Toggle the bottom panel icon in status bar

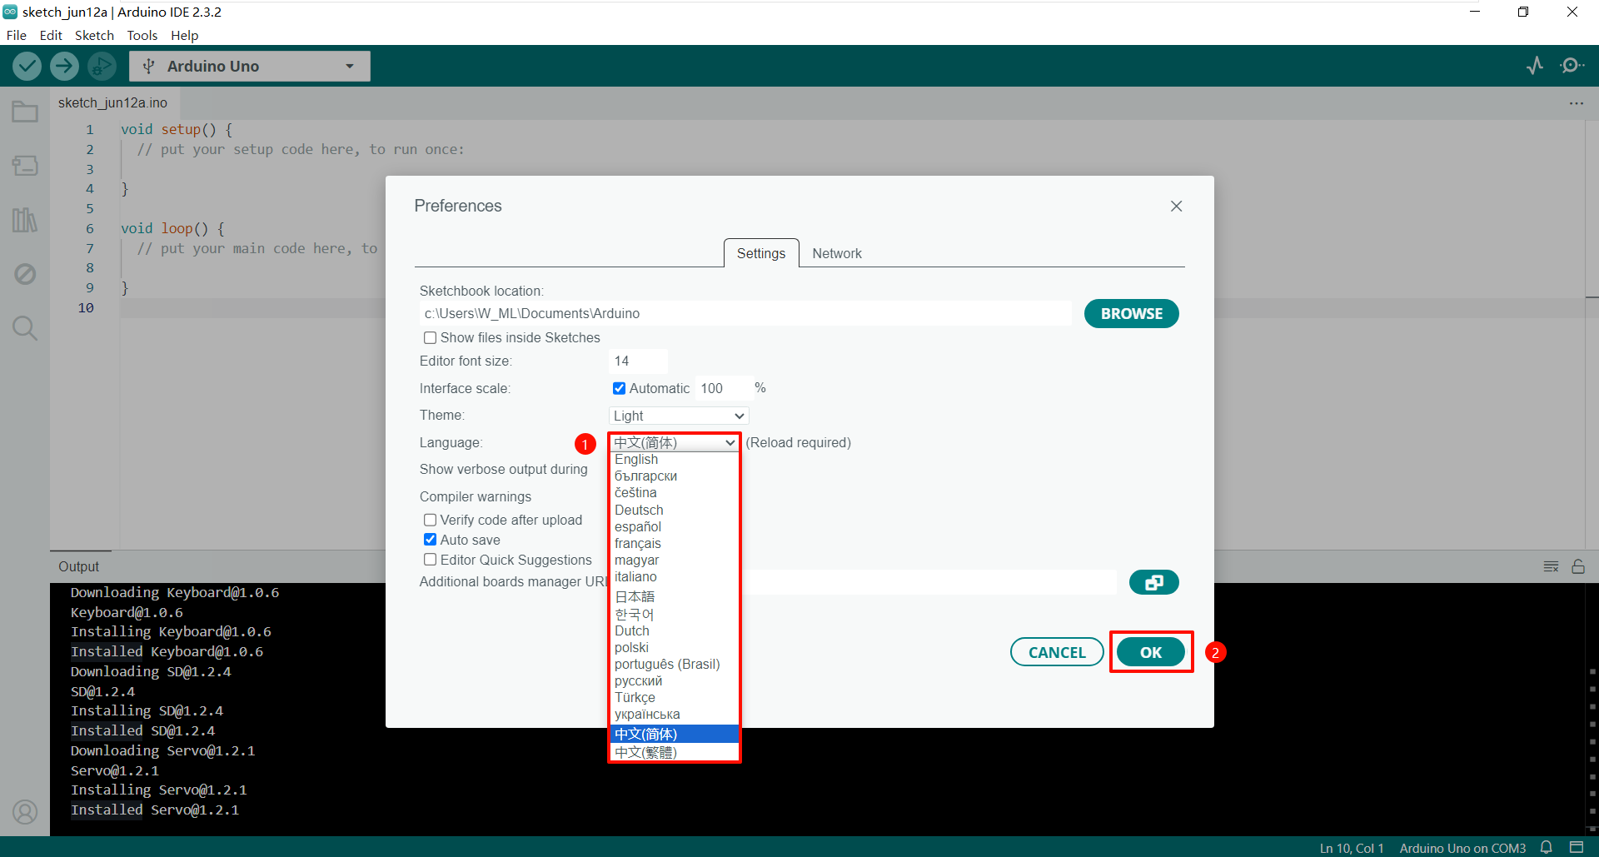tap(1577, 847)
